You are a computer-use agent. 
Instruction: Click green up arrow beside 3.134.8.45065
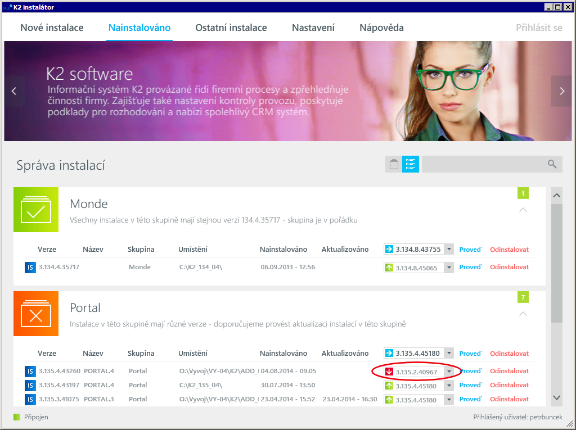click(x=389, y=268)
